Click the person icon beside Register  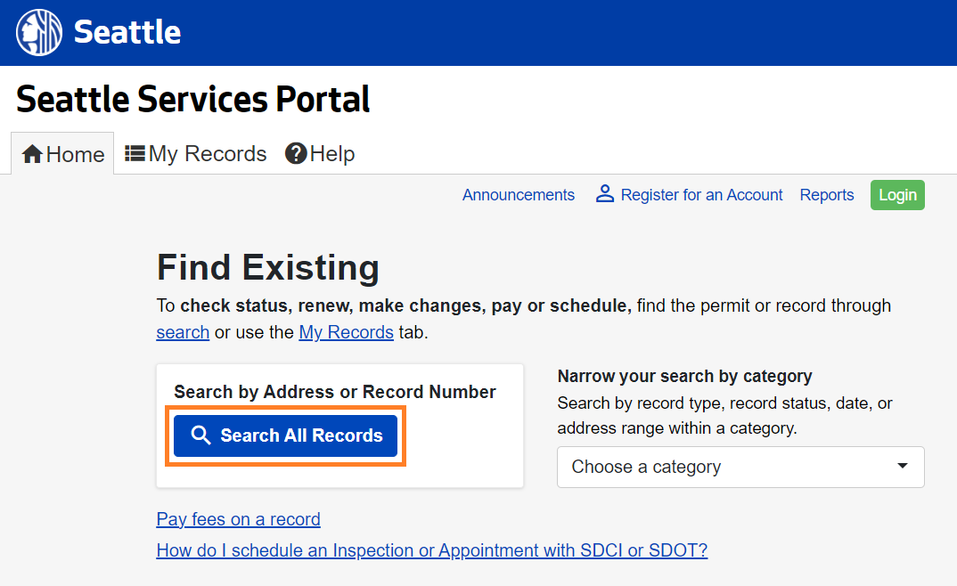point(605,194)
